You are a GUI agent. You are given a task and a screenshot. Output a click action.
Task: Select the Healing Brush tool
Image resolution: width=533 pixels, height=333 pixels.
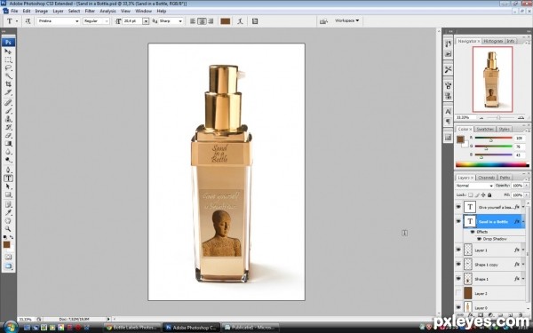coord(8,102)
